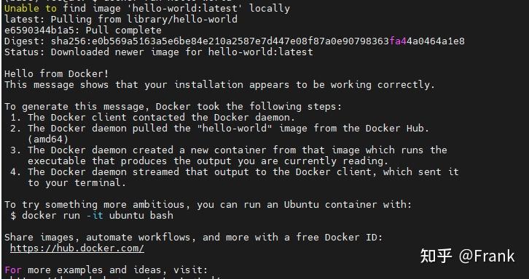This screenshot has height=279, width=529.
Task: Click 'Share images, automate workflows' line
Action: click(x=194, y=238)
